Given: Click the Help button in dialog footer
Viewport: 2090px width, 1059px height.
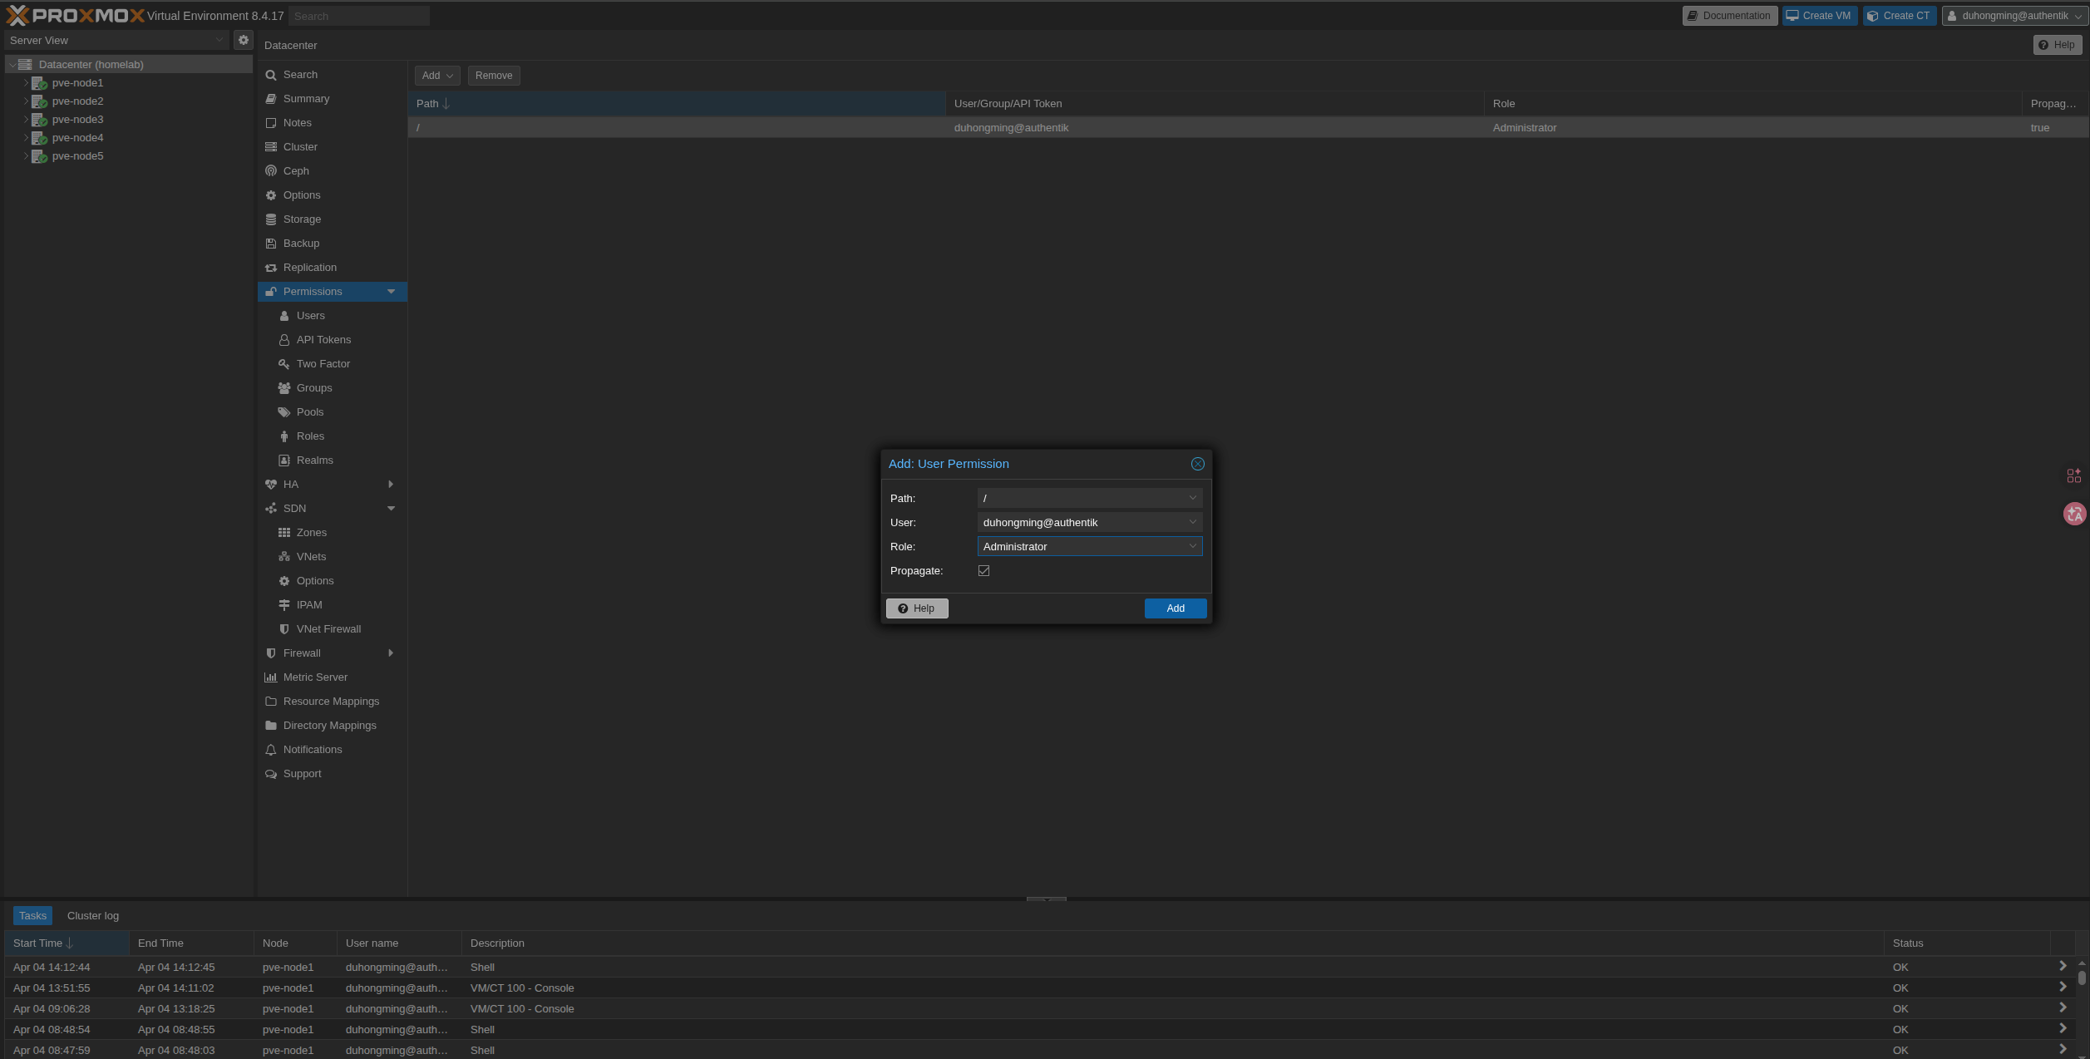Looking at the screenshot, I should (x=917, y=608).
